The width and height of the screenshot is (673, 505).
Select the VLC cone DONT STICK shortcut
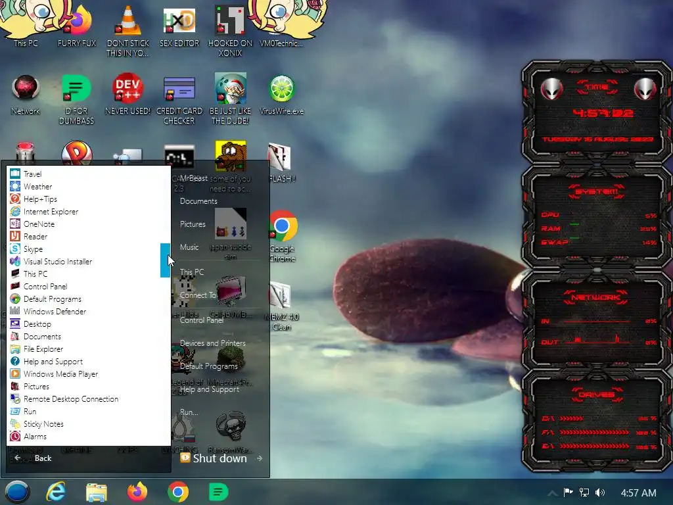point(128,31)
